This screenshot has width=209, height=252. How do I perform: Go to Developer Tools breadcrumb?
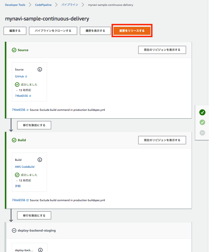click(15, 5)
